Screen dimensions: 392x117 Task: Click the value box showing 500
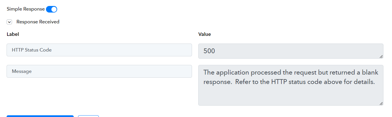pyautogui.click(x=291, y=51)
